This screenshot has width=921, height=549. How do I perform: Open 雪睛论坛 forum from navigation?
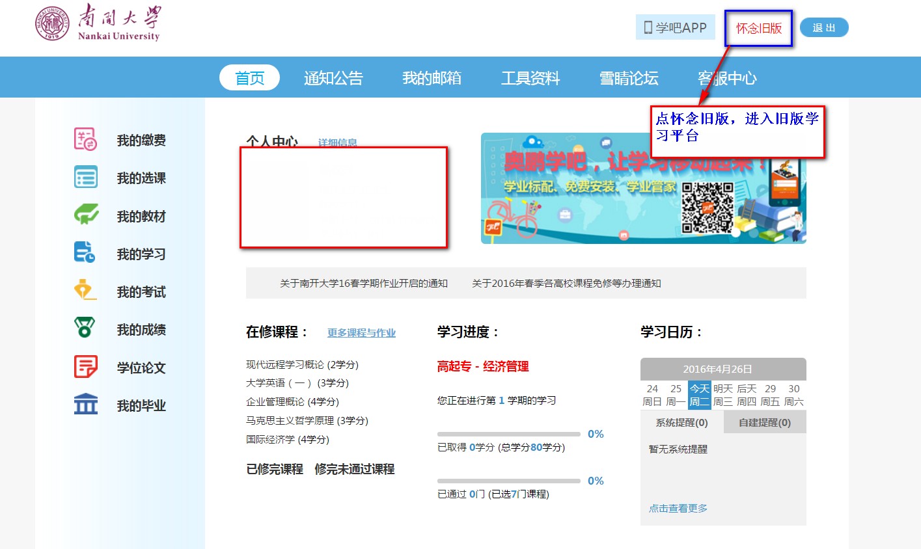(629, 78)
